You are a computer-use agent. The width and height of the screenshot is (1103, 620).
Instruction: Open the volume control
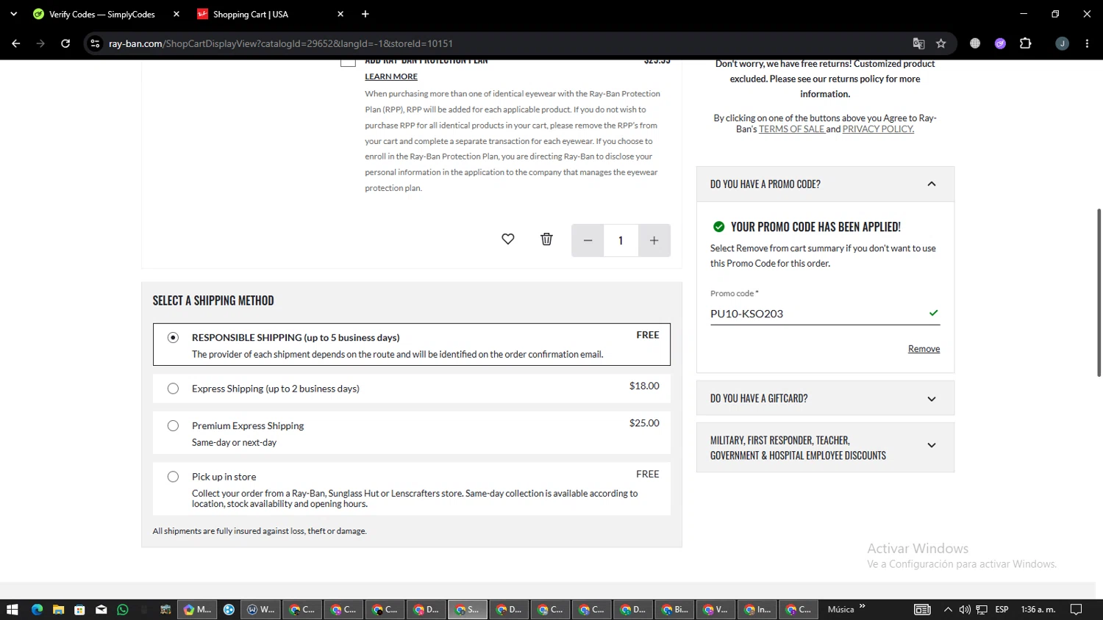(x=965, y=610)
